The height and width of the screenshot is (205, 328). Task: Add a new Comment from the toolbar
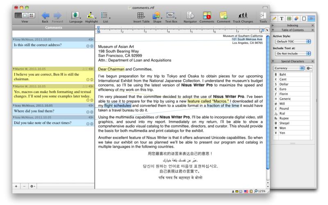[224, 16]
